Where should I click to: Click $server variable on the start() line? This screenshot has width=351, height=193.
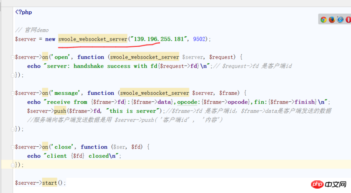[25, 183]
